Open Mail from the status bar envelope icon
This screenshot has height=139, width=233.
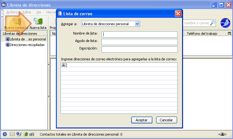12,134
